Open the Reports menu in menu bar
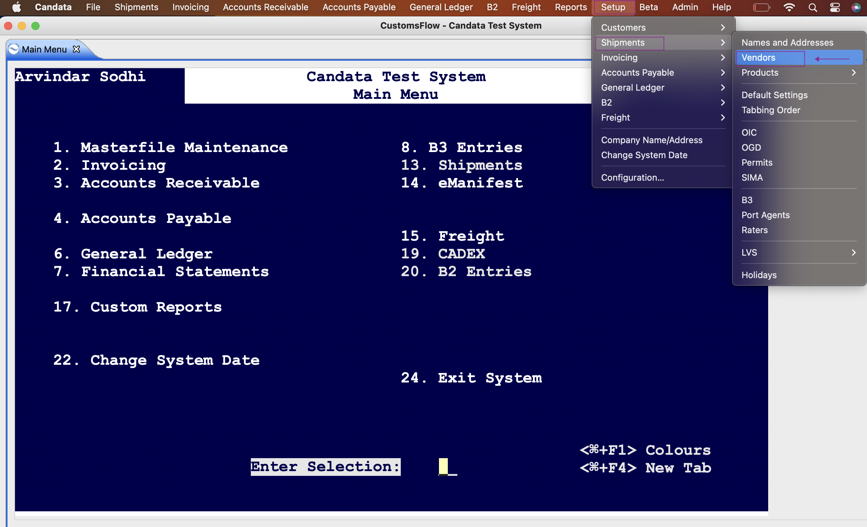The image size is (867, 527). click(x=571, y=7)
